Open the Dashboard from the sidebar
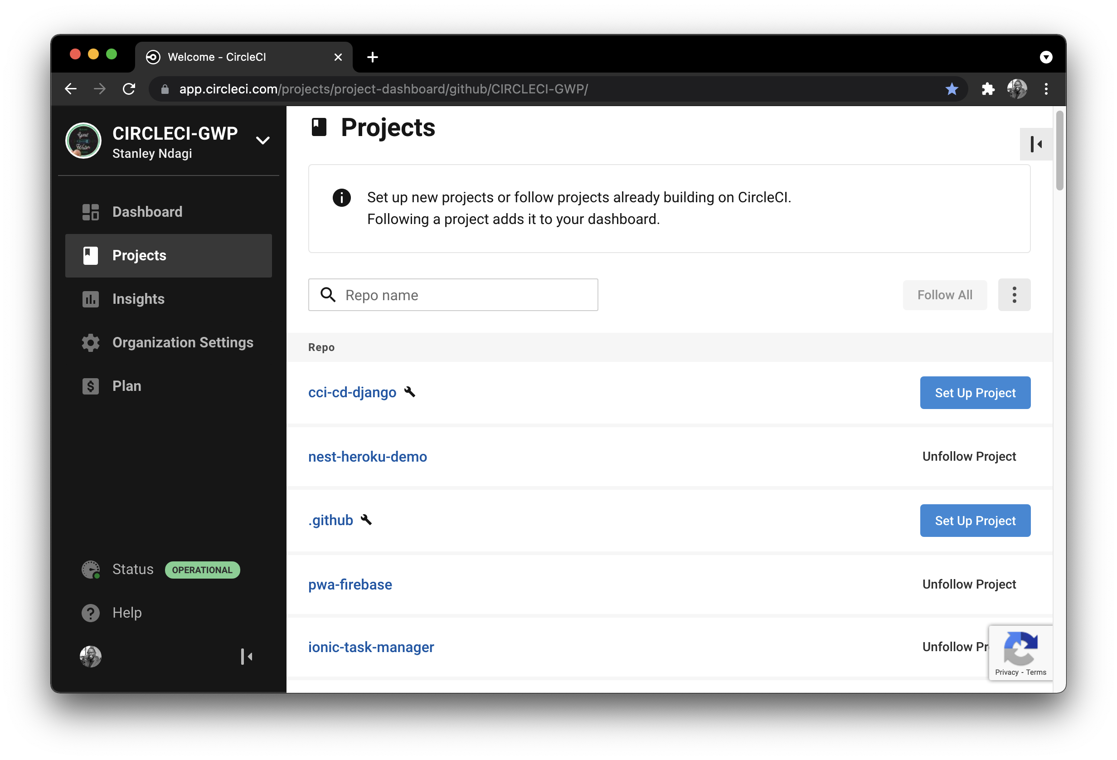 146,211
